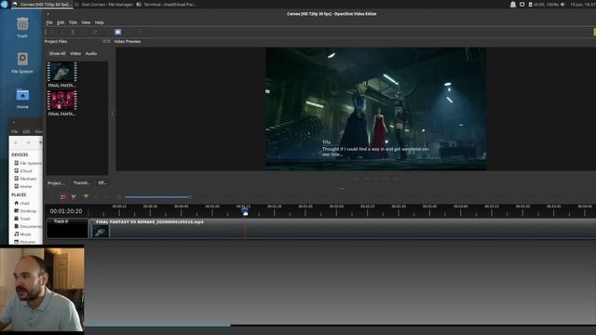Add a marker with the green arrow icon

pos(87,196)
